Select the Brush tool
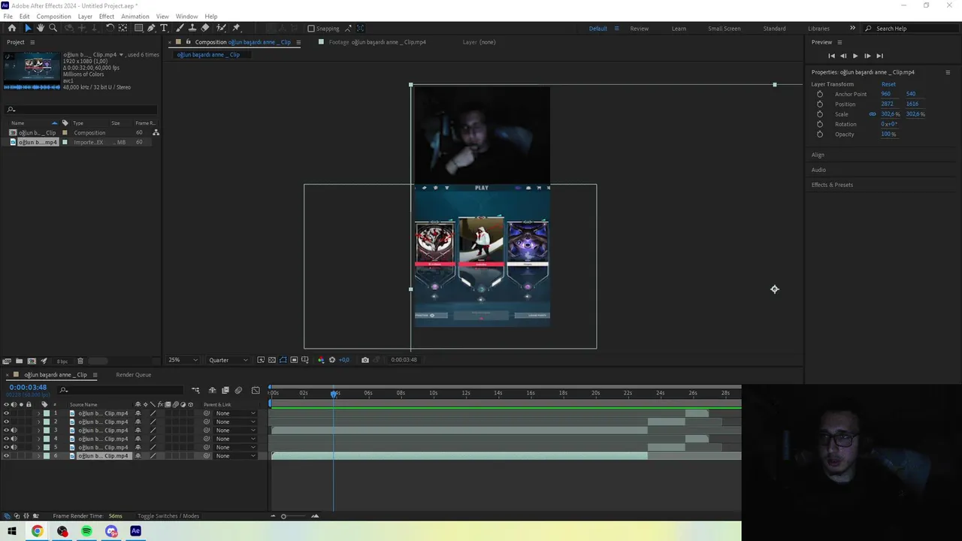 point(180,28)
